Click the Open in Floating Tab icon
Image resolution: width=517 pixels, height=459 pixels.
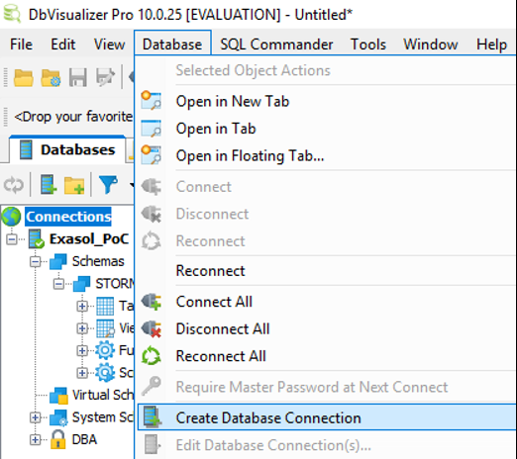(x=152, y=155)
